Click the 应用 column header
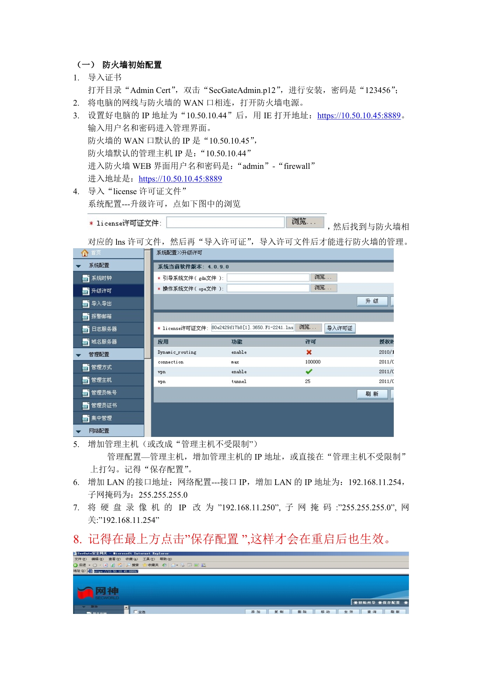 click(x=163, y=342)
